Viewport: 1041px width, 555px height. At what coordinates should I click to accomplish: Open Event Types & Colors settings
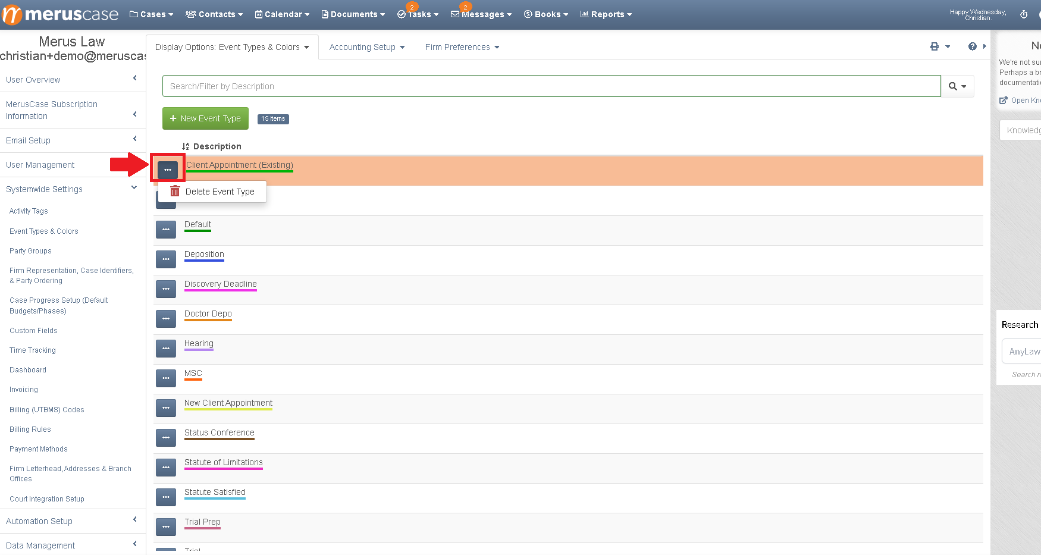point(44,231)
